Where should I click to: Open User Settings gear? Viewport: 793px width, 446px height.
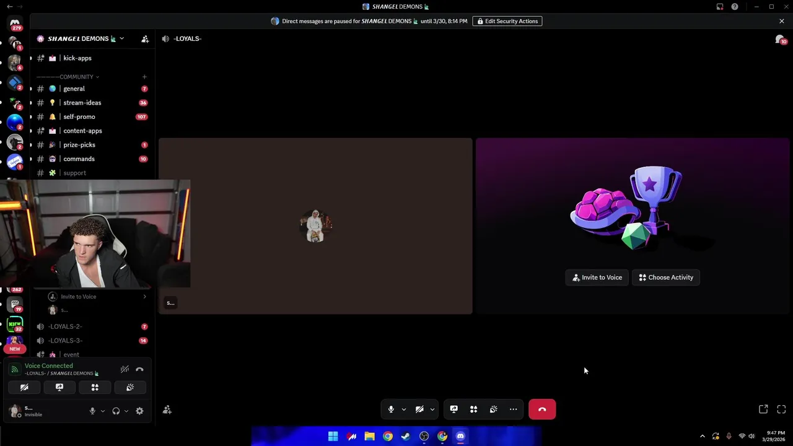[139, 411]
